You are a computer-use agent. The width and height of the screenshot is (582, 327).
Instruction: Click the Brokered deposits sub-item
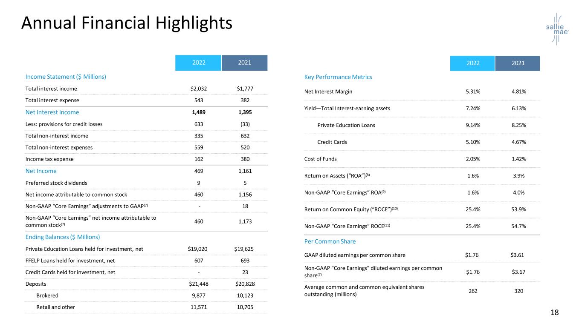[x=47, y=295]
